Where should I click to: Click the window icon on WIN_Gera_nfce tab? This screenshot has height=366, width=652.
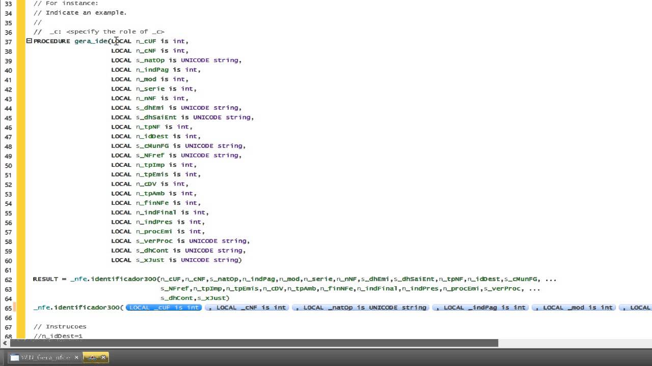14,357
